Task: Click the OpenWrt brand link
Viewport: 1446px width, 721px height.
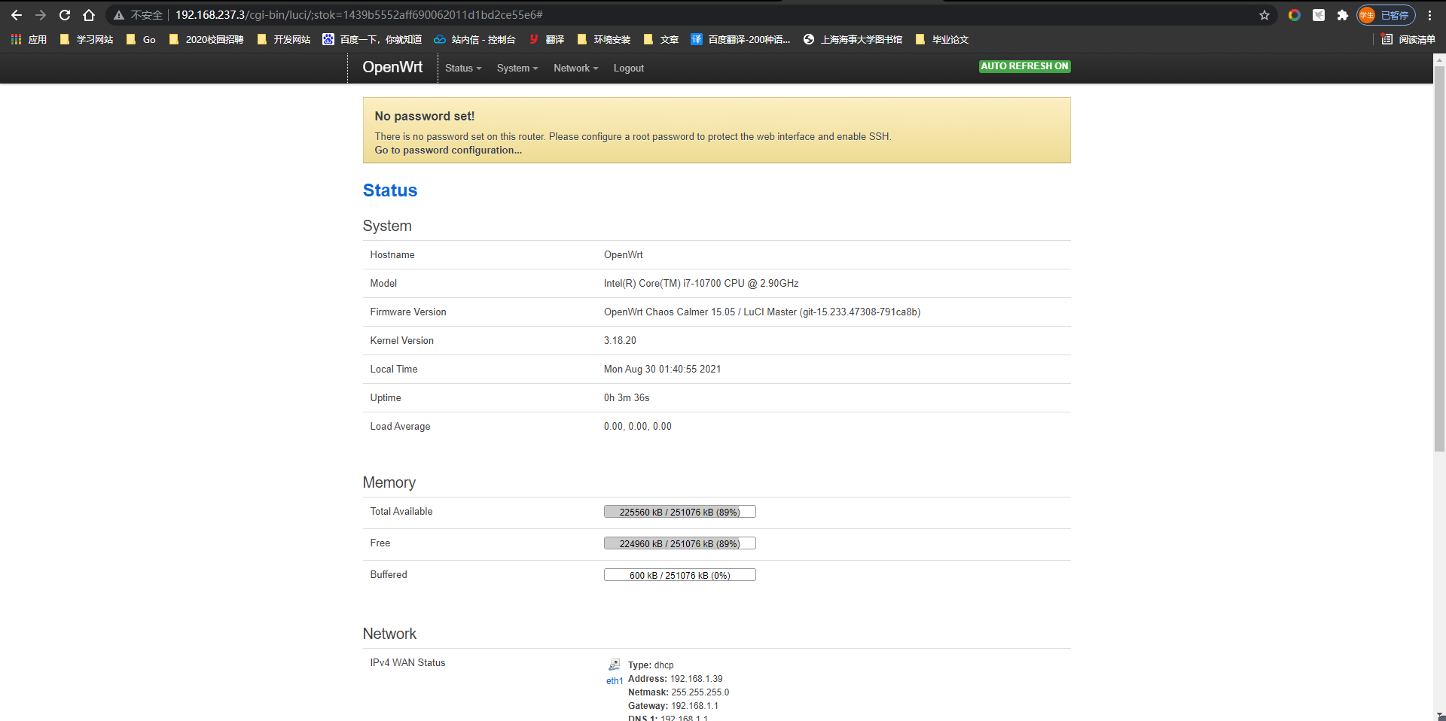Action: [392, 67]
